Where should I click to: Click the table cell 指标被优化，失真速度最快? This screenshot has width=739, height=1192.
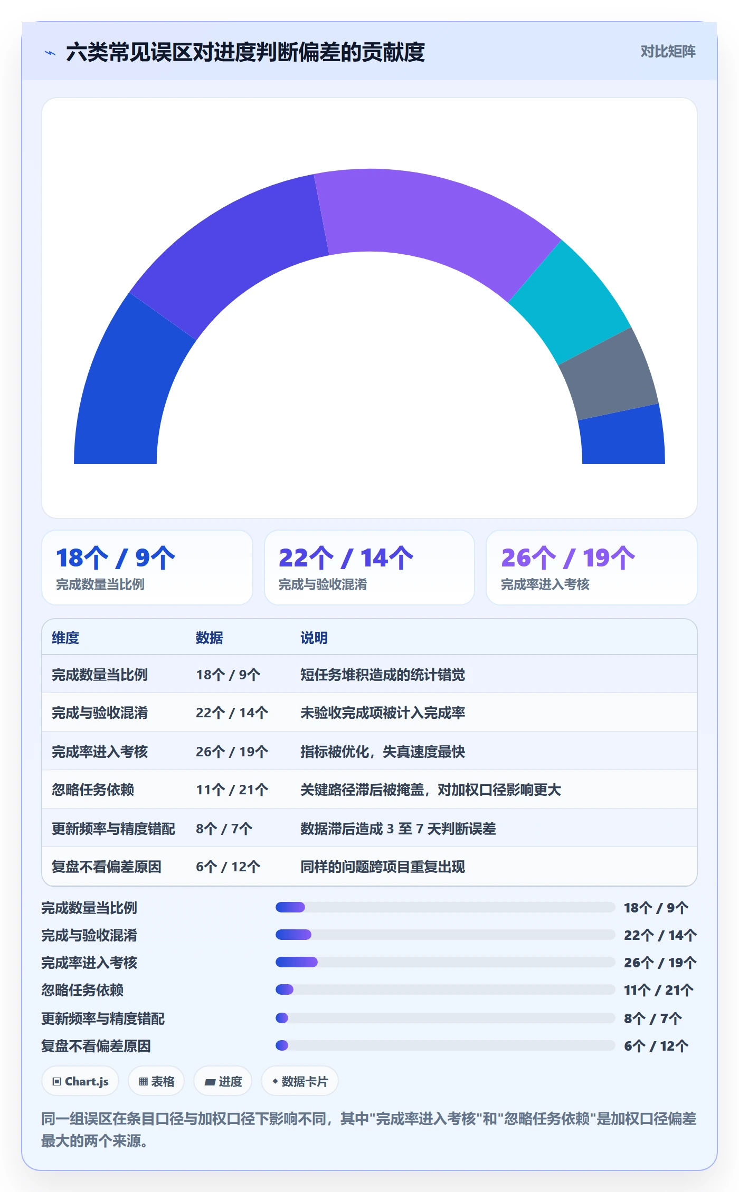click(x=383, y=752)
